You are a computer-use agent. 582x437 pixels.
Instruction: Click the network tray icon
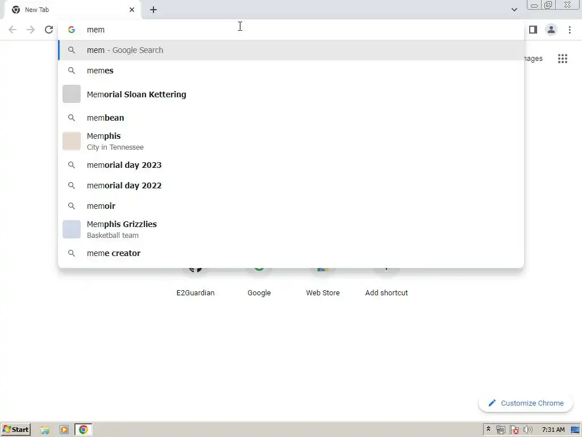[x=500, y=430]
